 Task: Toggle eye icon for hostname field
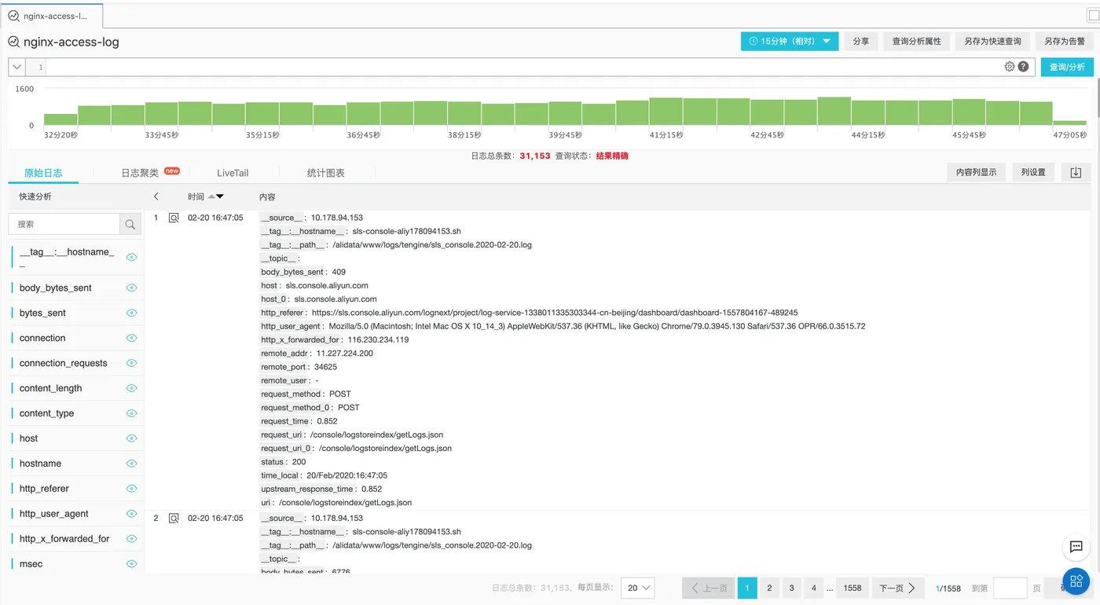click(131, 464)
